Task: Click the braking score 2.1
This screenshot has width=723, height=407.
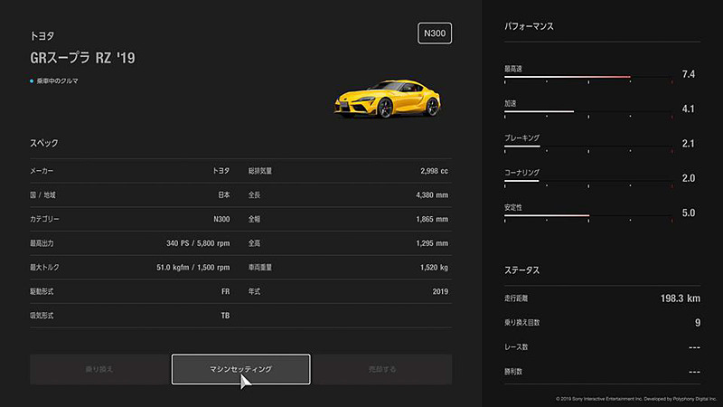Action: coord(689,144)
